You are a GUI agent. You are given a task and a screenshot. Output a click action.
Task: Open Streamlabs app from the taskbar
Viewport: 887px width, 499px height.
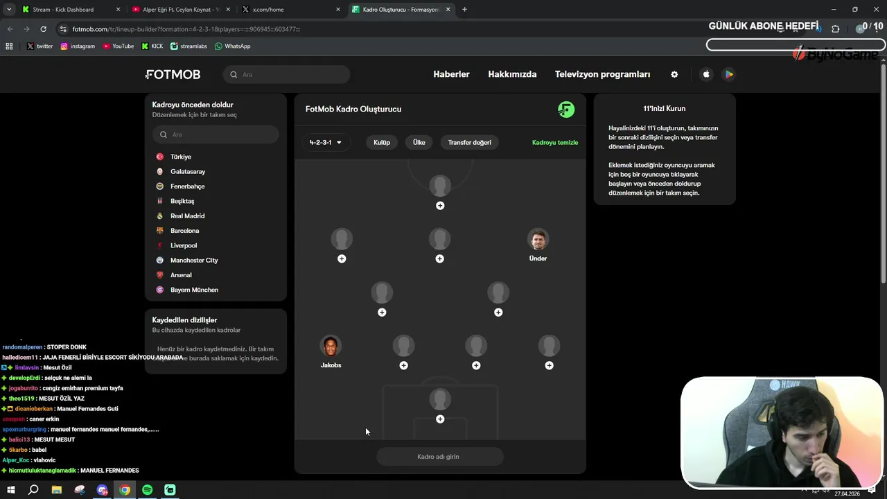tap(170, 490)
